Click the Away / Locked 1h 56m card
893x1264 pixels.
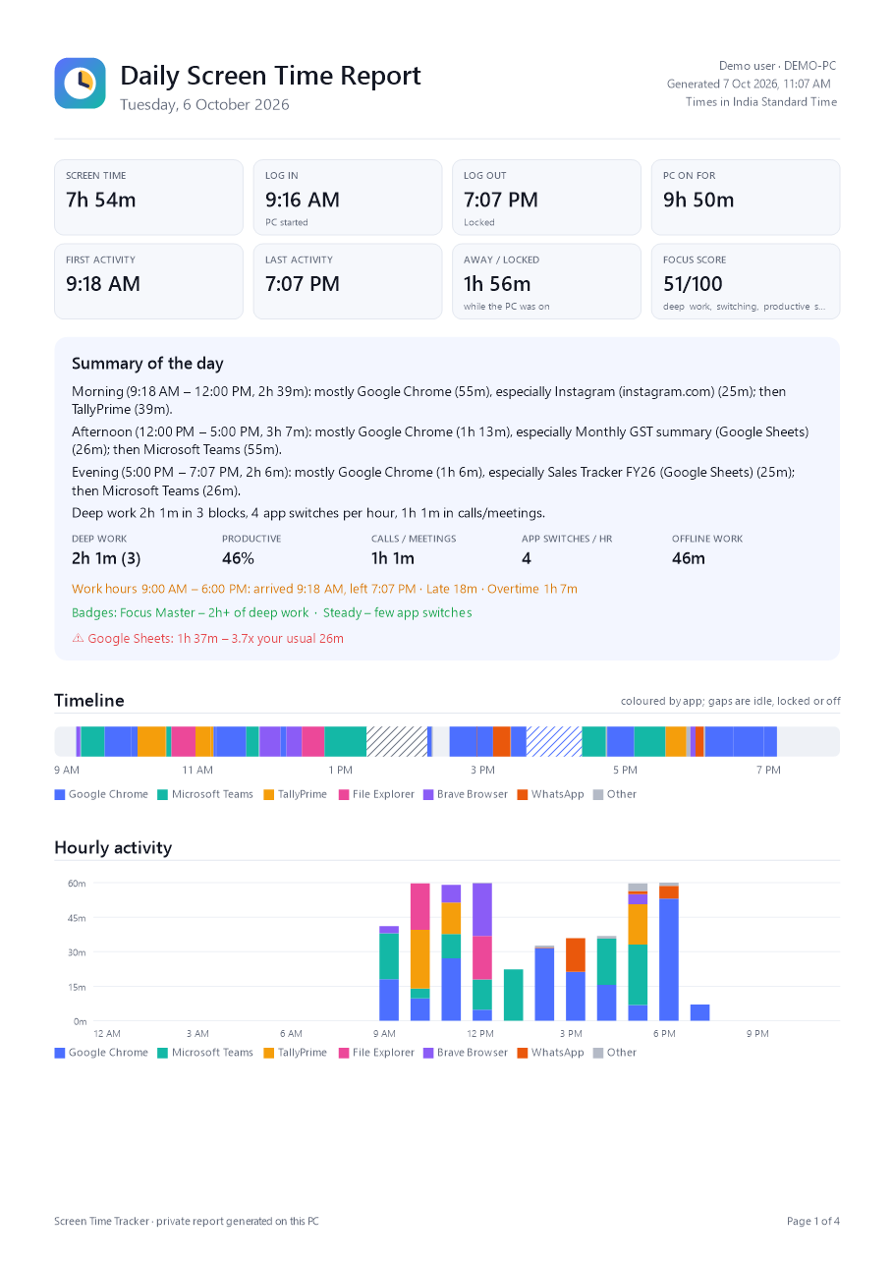coord(546,281)
